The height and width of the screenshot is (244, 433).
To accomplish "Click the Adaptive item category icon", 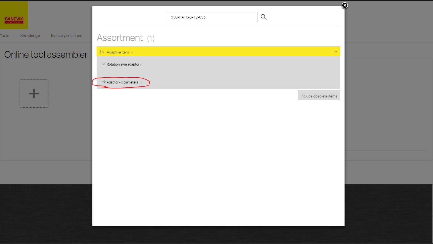I will click(x=102, y=52).
